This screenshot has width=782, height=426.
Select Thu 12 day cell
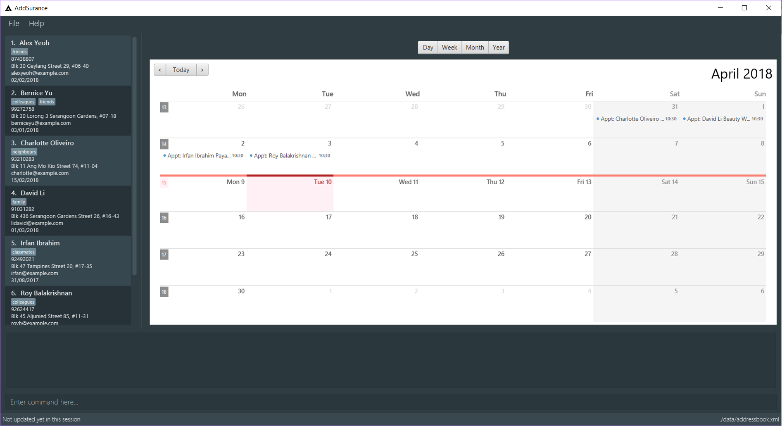463,194
